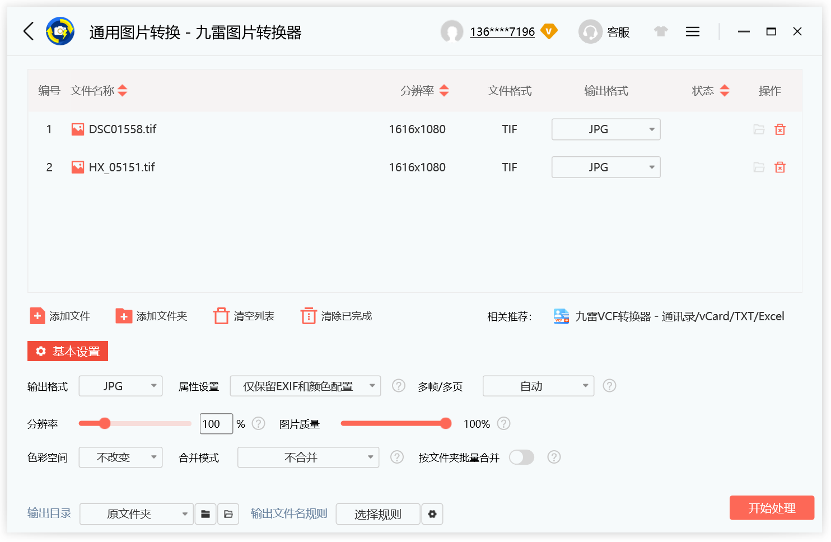The image size is (831, 542).
Task: Show help next to 分辨率 percent
Action: 258,423
